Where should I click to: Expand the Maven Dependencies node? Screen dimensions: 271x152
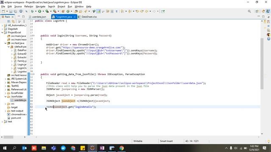tap(6, 82)
